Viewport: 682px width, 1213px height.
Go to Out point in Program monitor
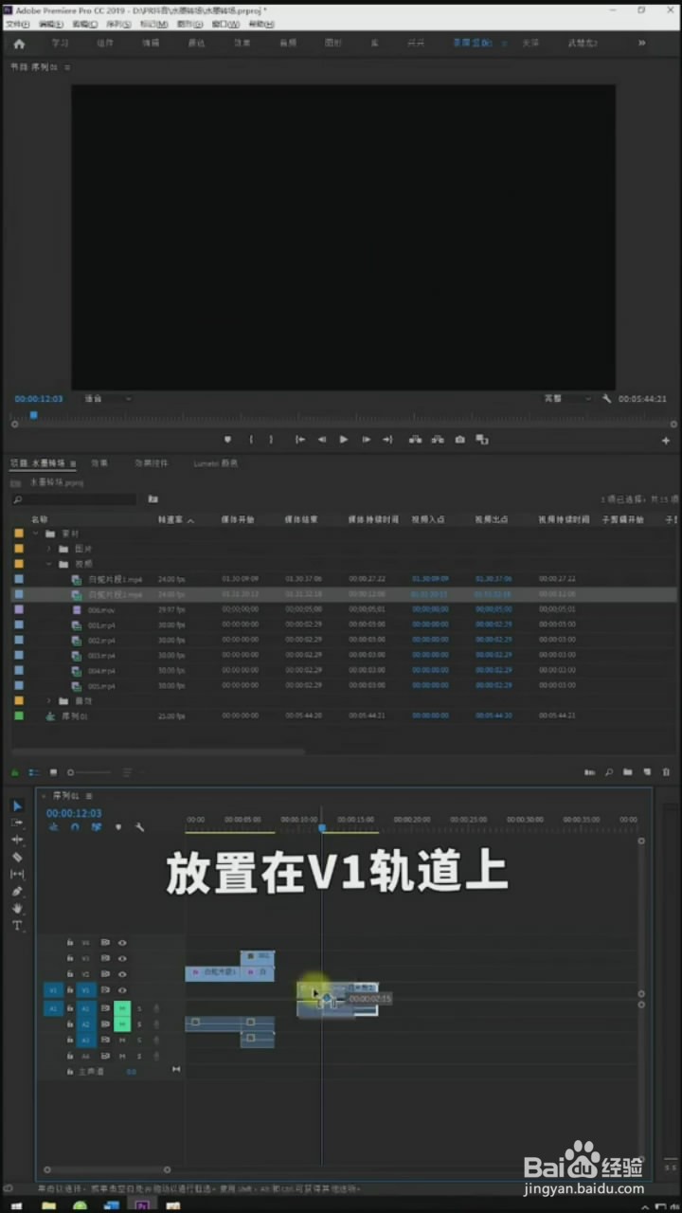click(x=387, y=440)
